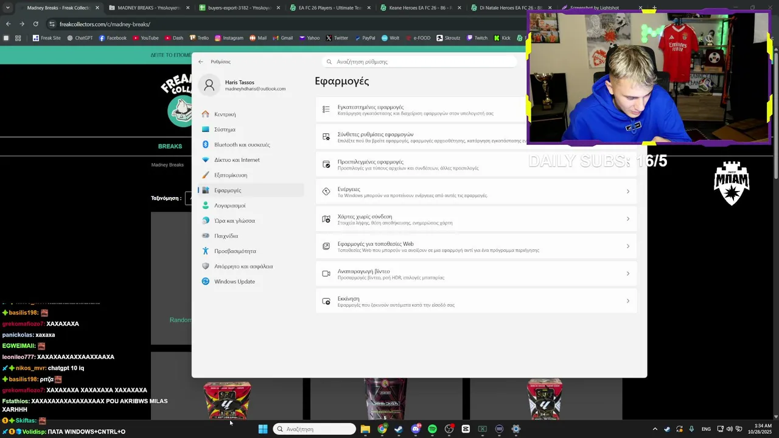Expand Ενέργειες row chevron
This screenshot has width=779, height=438.
coord(628,192)
